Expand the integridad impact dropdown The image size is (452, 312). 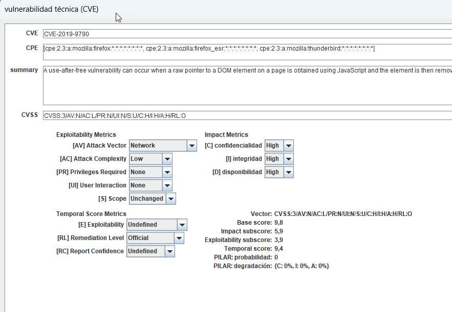tap(279, 159)
